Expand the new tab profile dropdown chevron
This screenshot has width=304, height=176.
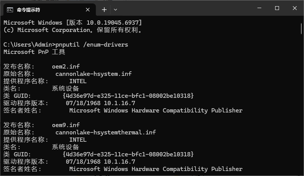pos(115,9)
